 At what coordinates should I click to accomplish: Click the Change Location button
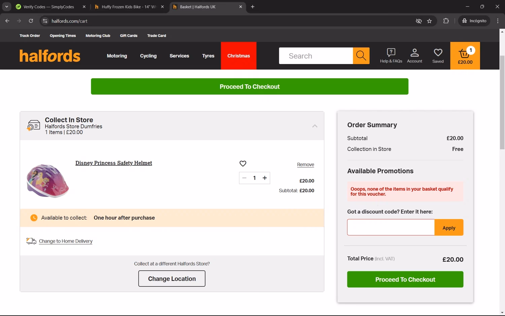click(x=172, y=279)
